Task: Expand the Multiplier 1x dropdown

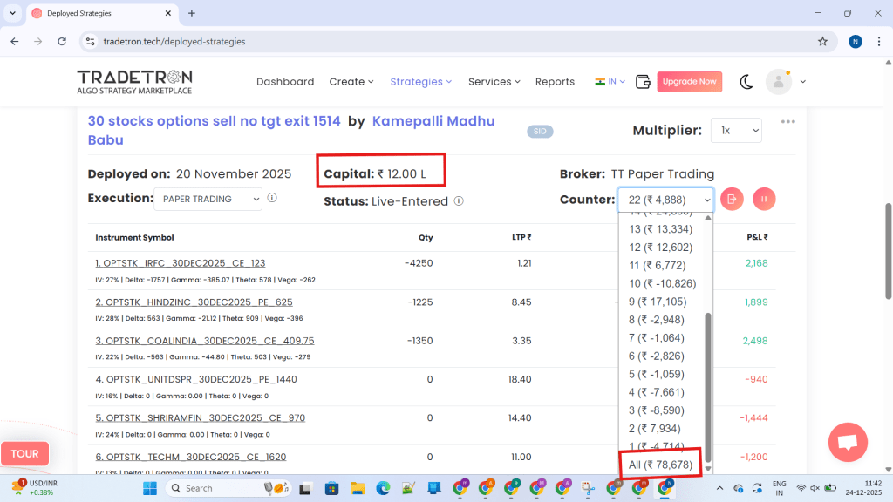Action: click(x=735, y=131)
